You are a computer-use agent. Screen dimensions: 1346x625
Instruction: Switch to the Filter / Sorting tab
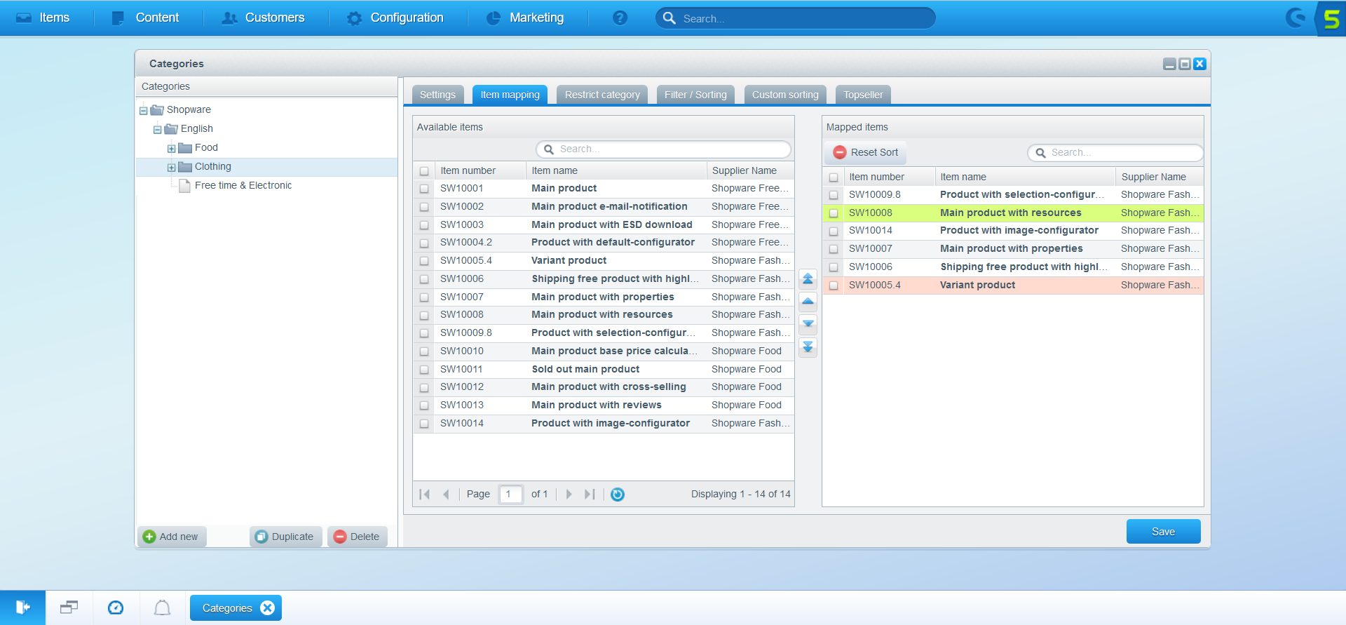pos(695,95)
